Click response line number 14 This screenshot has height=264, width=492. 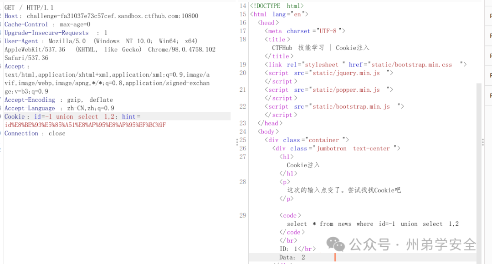[243, 6]
